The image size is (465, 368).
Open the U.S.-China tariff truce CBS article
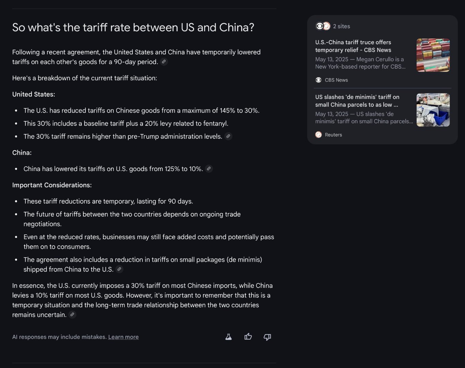[353, 46]
